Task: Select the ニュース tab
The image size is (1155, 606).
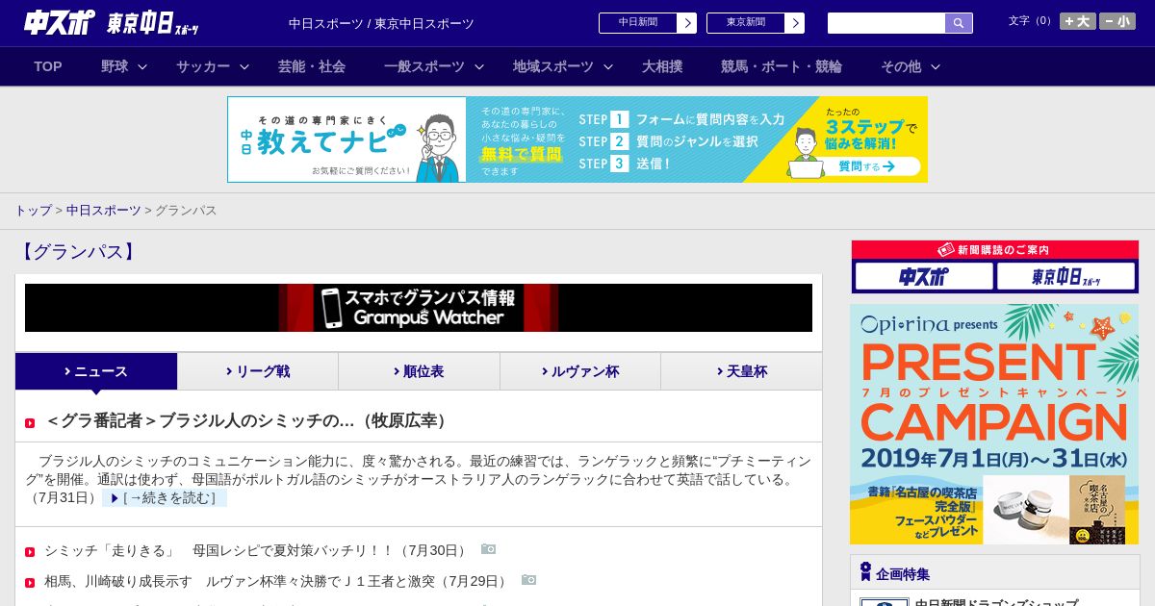Action: (x=96, y=371)
